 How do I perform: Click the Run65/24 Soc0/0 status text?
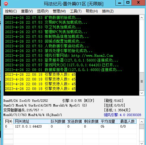[x=26, y=101]
